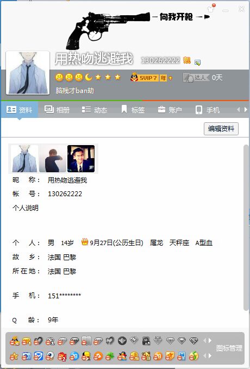Click the yellow 年 VIP service icon
The image size is (250, 369).
(x=15, y=341)
